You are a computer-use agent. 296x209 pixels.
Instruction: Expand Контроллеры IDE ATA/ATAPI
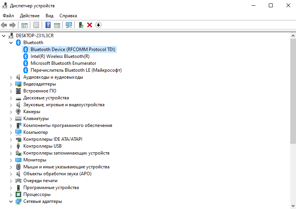coord(11,140)
